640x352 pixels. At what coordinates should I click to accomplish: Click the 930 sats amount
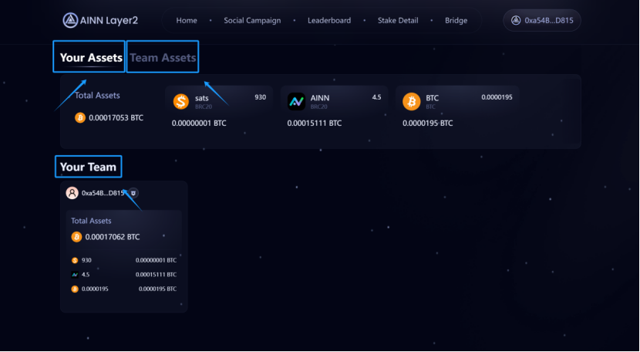(260, 97)
